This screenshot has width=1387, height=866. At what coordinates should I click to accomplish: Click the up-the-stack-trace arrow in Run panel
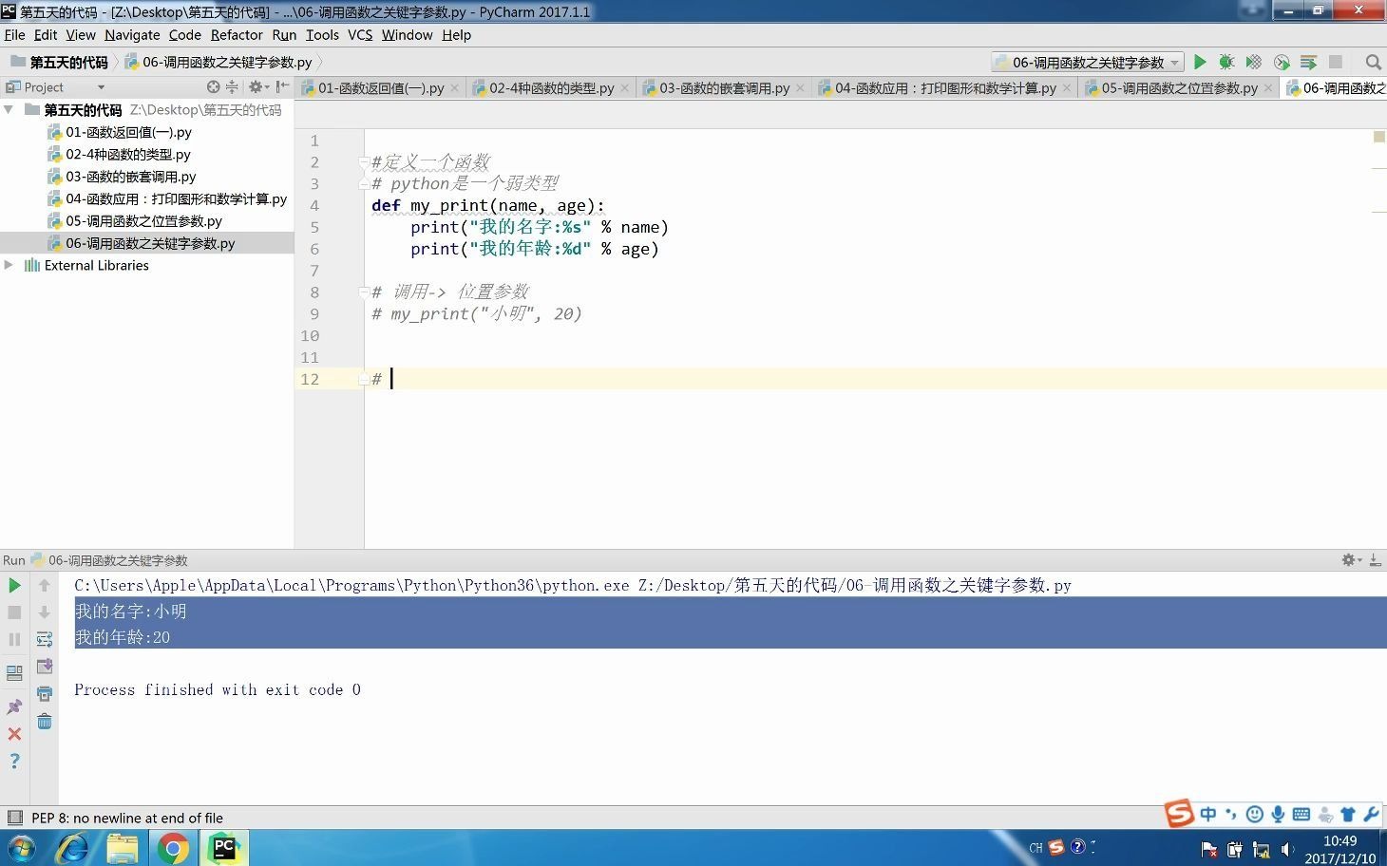[x=45, y=585]
